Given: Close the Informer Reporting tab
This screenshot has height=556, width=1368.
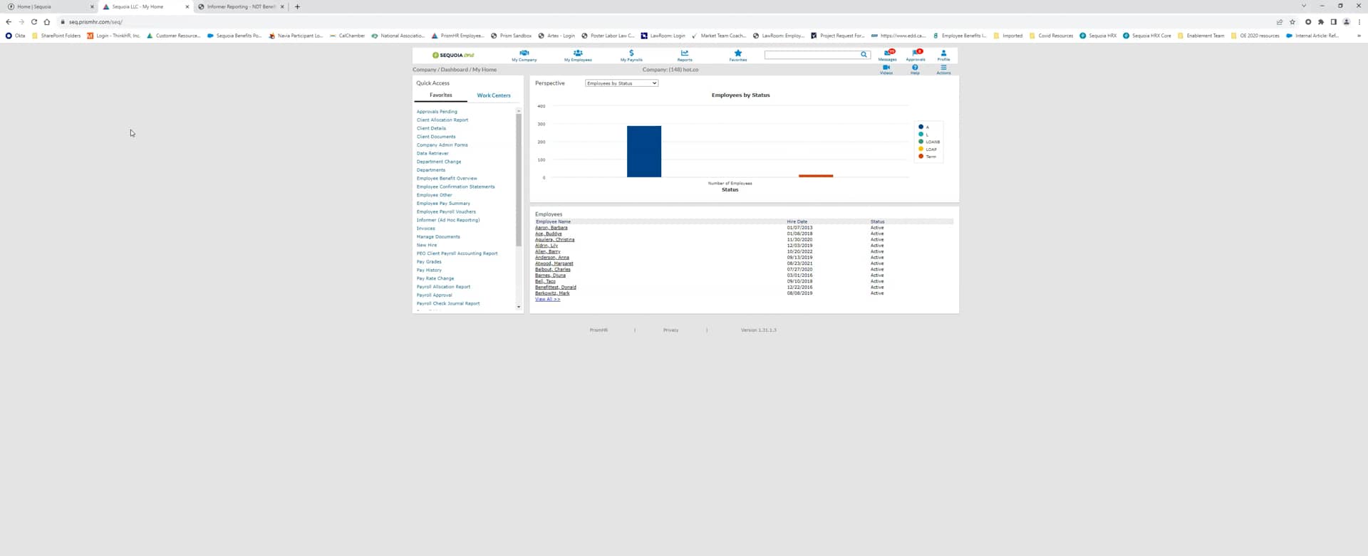Looking at the screenshot, I should point(282,7).
